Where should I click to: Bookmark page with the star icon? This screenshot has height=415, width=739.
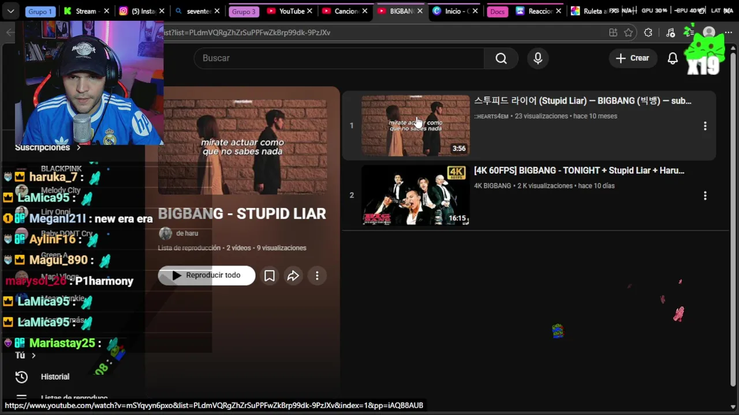point(629,33)
